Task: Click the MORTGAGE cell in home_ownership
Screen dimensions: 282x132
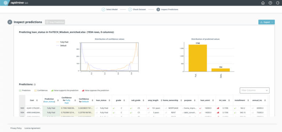Action: click(173, 108)
